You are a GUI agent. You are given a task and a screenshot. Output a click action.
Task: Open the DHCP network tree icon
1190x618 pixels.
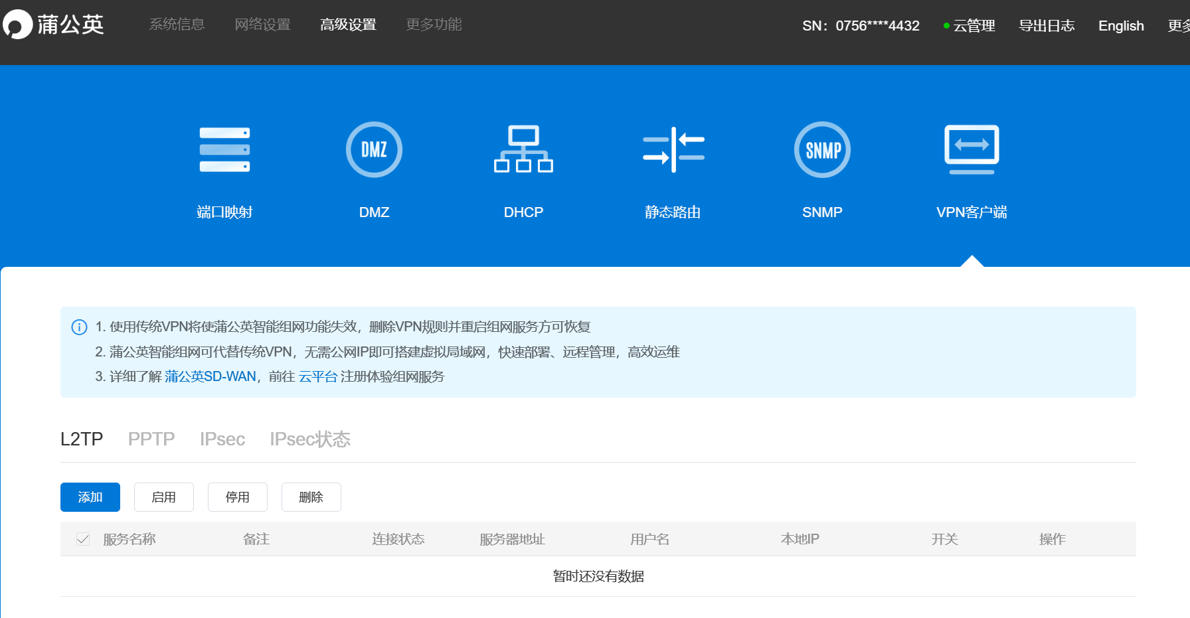click(523, 149)
